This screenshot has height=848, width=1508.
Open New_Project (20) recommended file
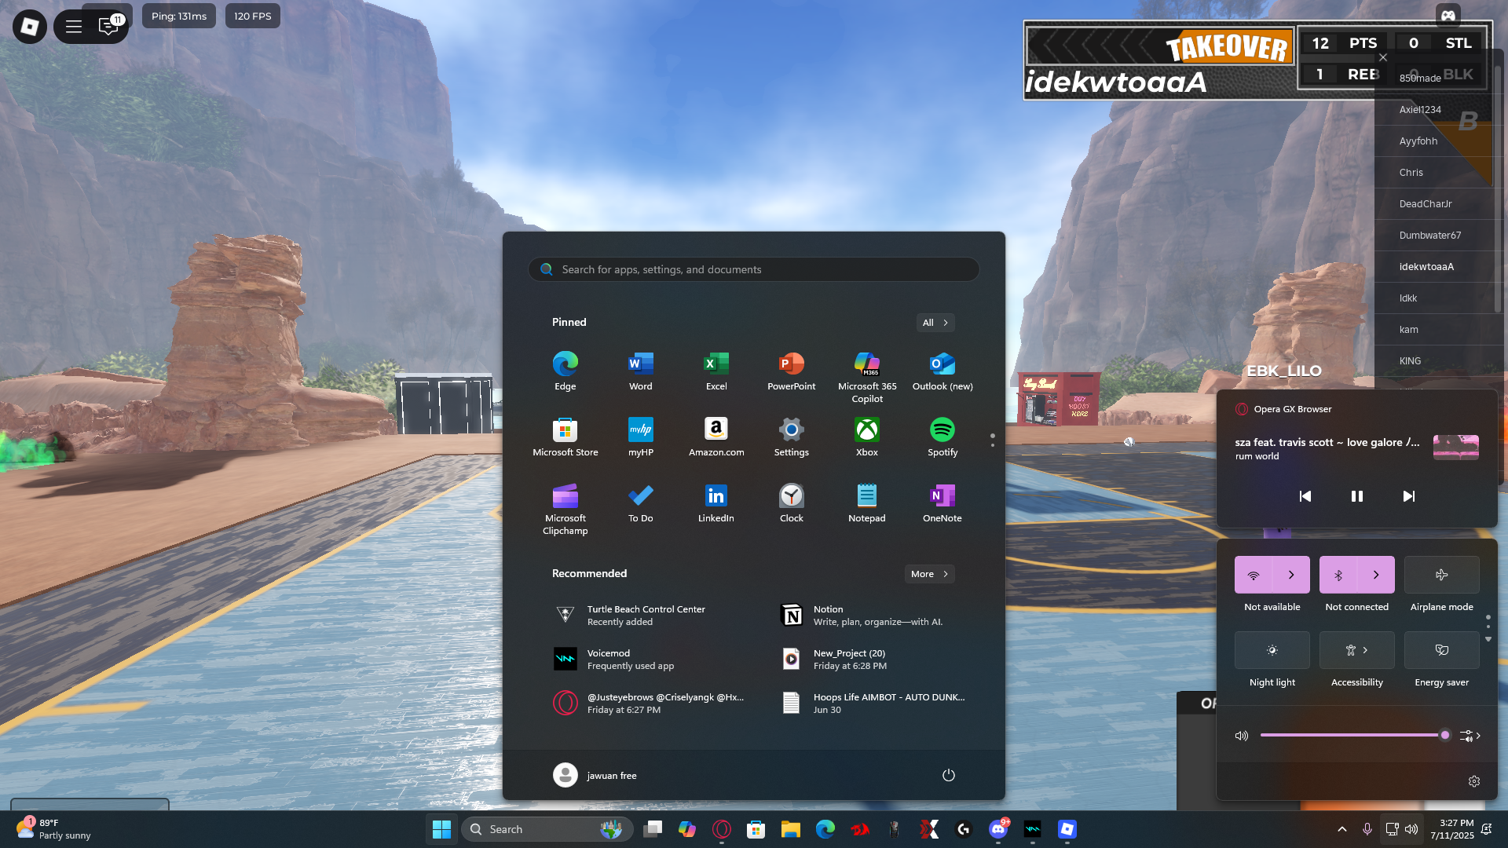click(x=872, y=659)
